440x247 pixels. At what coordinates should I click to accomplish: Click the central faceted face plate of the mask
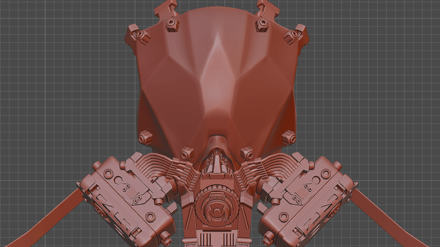(217, 81)
